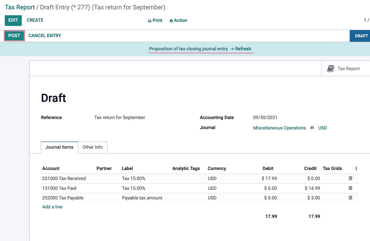Viewport: 370px width, 241px height.
Task: Switch to the Journal Items tab
Action: point(59,147)
